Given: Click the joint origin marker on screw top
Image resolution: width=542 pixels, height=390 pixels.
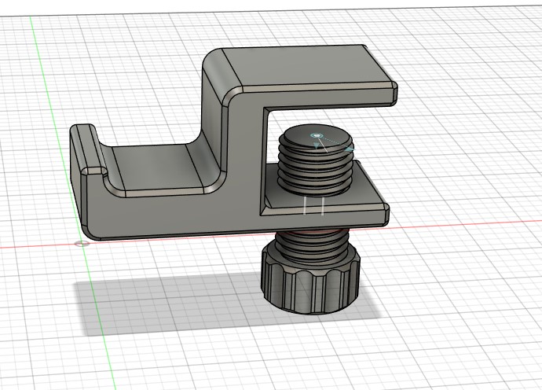Looking at the screenshot, I should click(x=317, y=137).
